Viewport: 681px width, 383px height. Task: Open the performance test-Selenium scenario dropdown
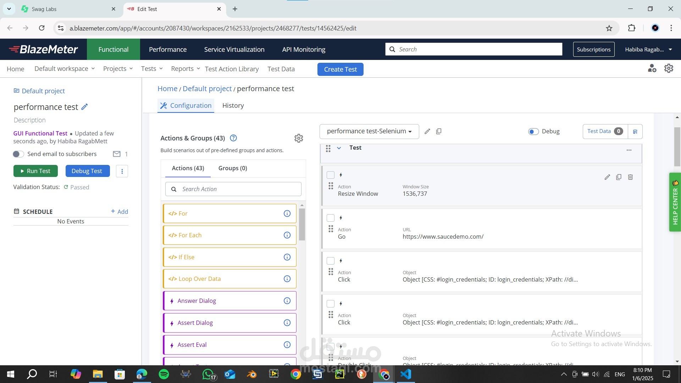click(369, 132)
